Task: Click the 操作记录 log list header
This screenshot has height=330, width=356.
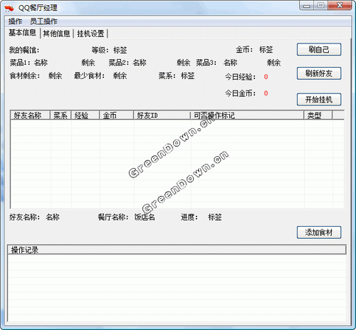Action: (x=177, y=249)
